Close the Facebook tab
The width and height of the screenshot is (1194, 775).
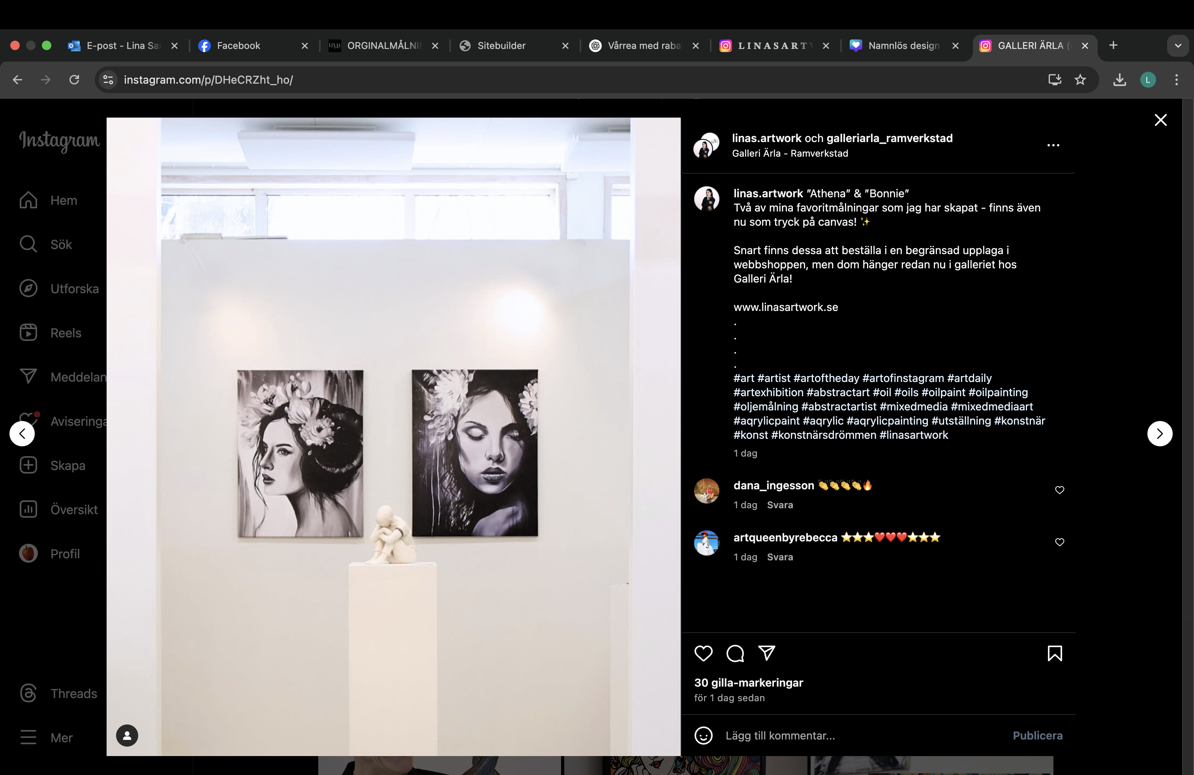(304, 46)
